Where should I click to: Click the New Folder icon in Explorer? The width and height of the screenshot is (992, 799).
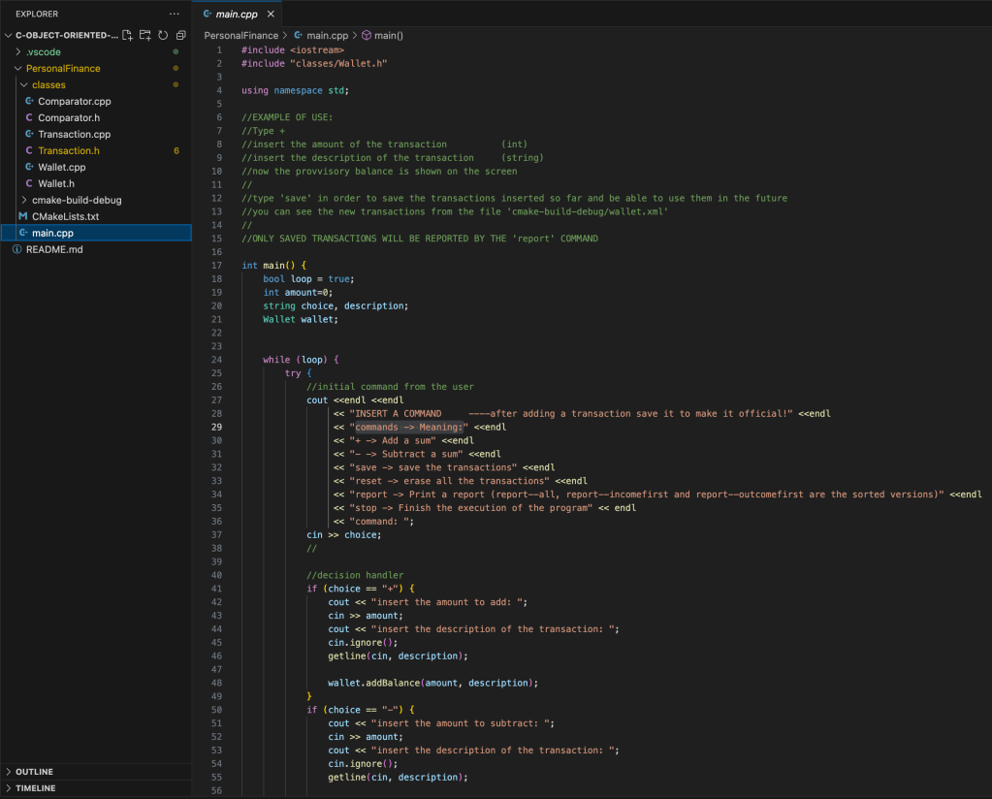pyautogui.click(x=144, y=35)
